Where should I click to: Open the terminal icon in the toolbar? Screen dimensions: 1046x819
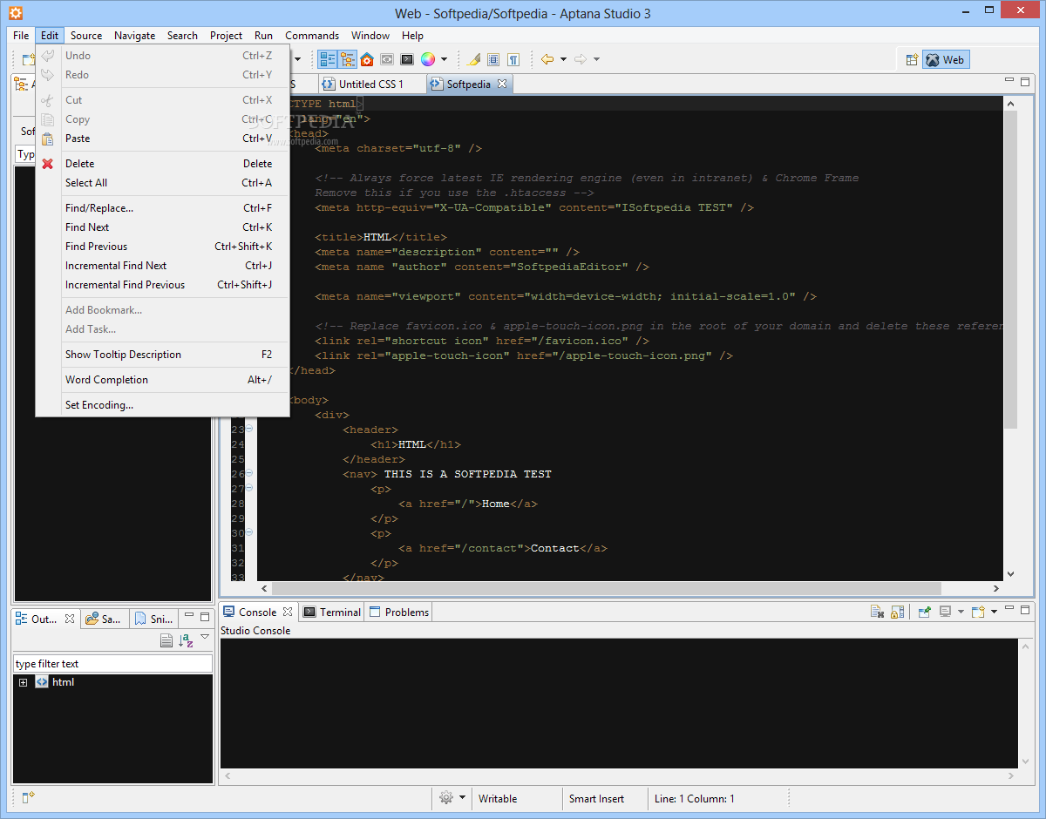[x=407, y=59]
